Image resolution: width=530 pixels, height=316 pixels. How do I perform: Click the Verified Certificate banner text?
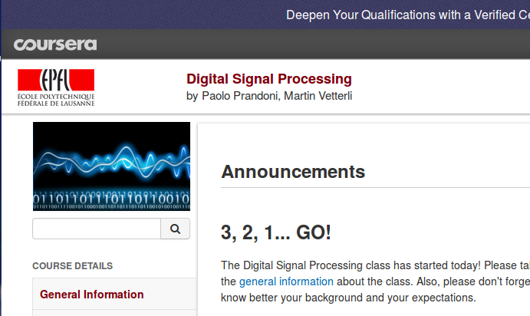(407, 15)
